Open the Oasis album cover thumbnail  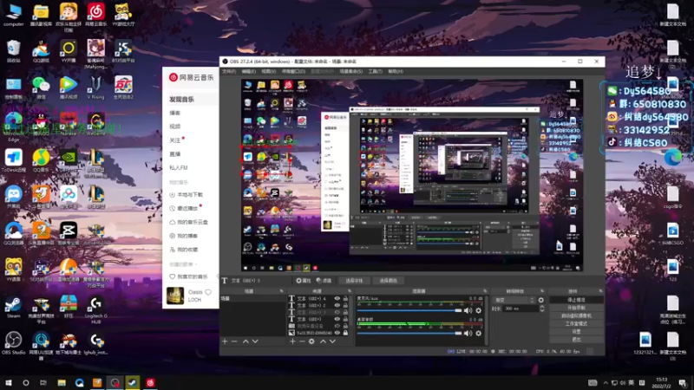point(175,296)
